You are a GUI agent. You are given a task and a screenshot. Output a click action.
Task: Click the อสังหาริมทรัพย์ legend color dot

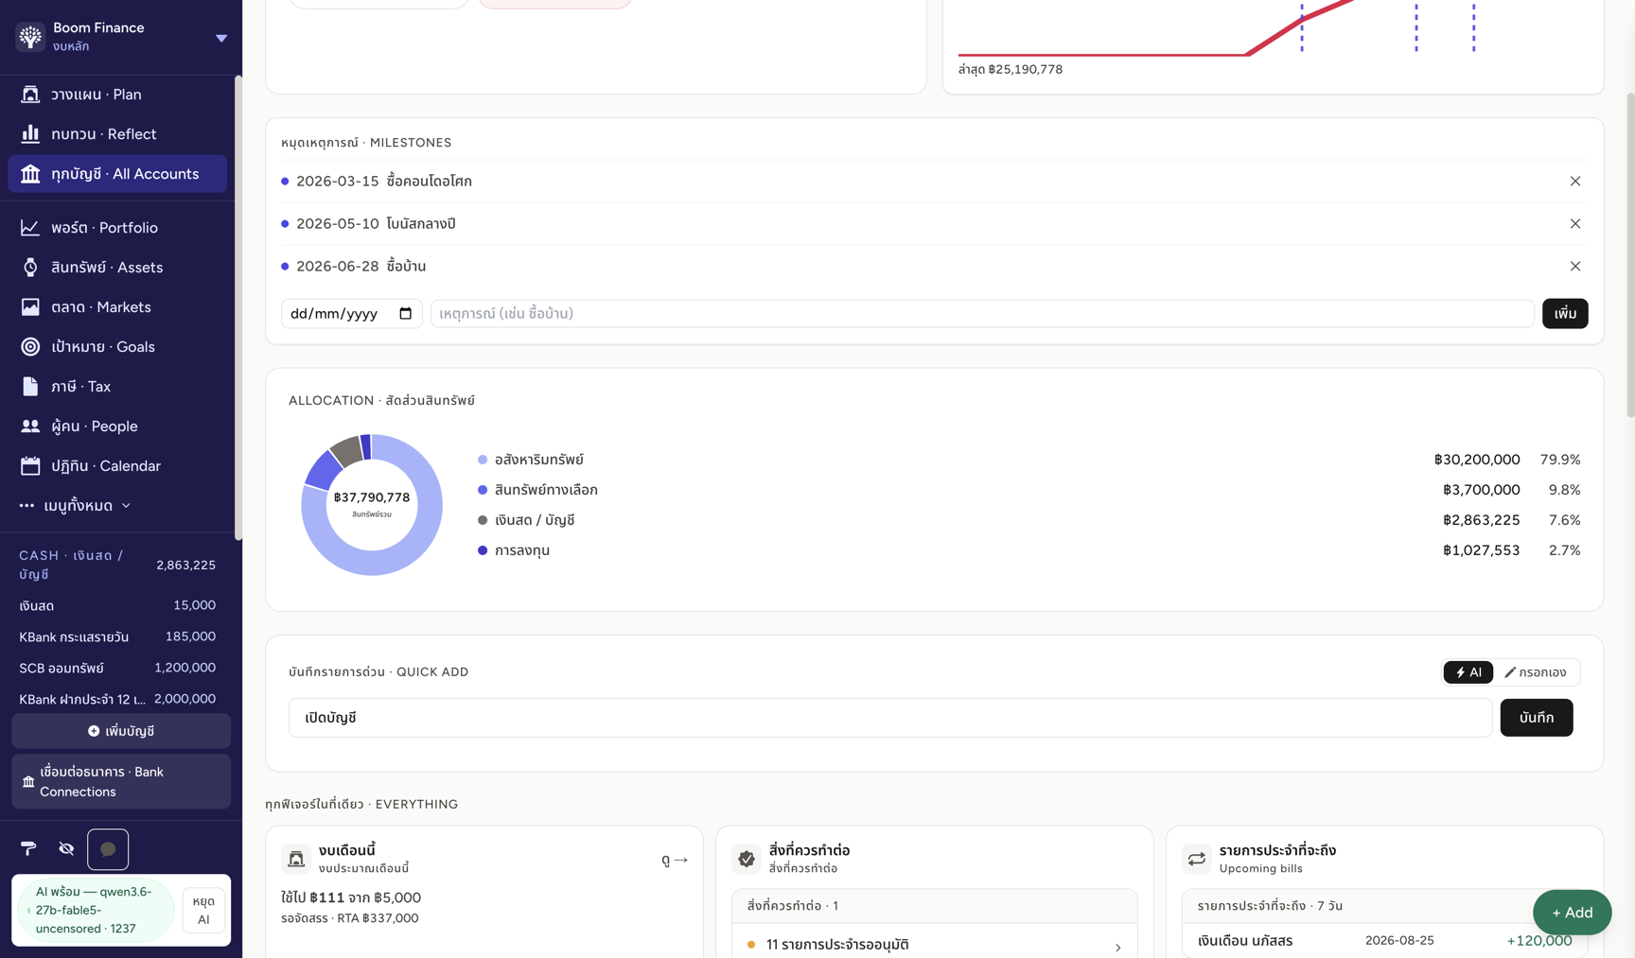pos(483,460)
